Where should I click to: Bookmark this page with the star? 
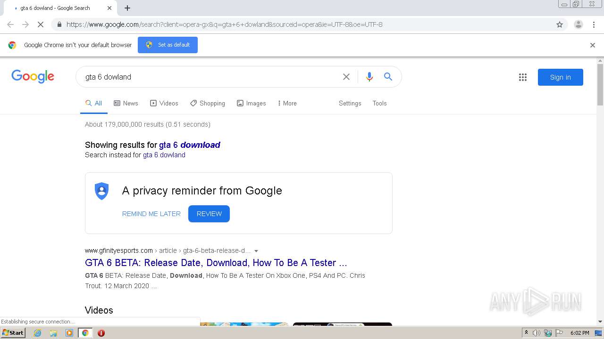pyautogui.click(x=560, y=24)
